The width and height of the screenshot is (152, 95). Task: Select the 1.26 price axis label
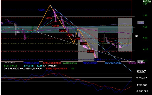click(145, 27)
